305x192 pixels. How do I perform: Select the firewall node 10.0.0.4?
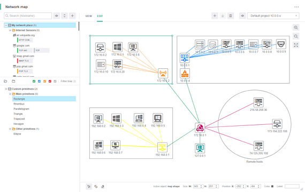click(185, 74)
